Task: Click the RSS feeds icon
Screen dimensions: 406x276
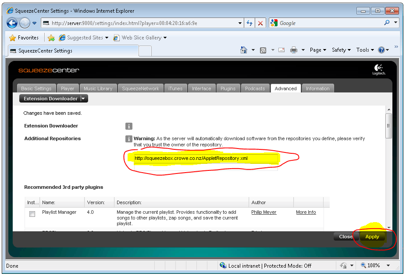Action: [x=263, y=50]
